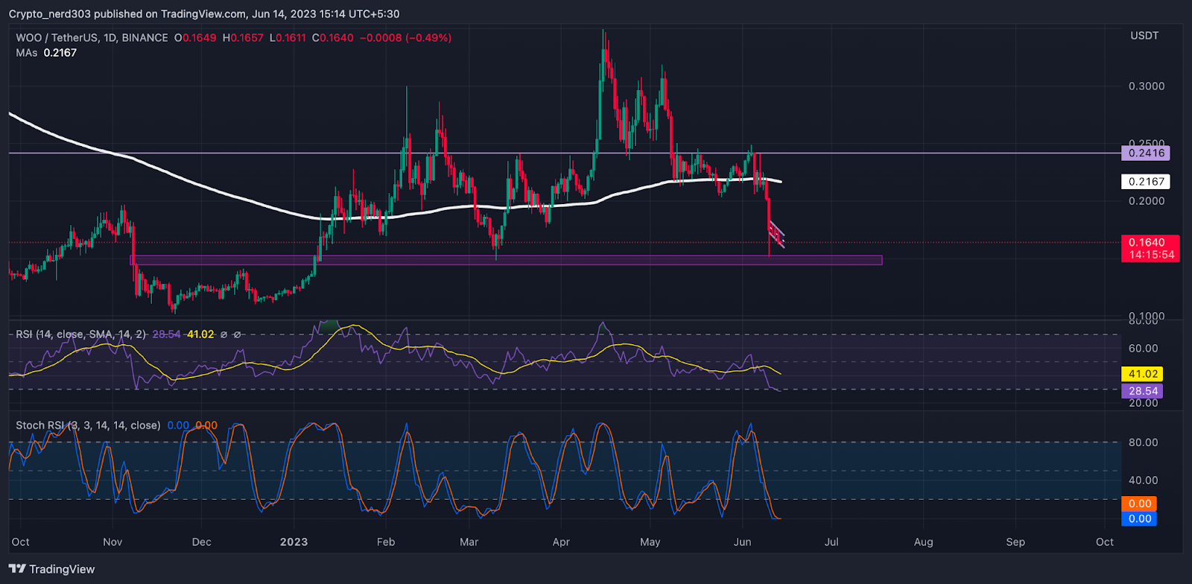Click the 0.2416 purple price label
This screenshot has height=584, width=1192.
1146,153
